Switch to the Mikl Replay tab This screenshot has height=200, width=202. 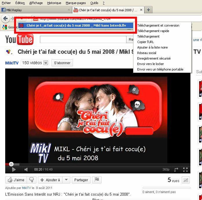point(36,10)
